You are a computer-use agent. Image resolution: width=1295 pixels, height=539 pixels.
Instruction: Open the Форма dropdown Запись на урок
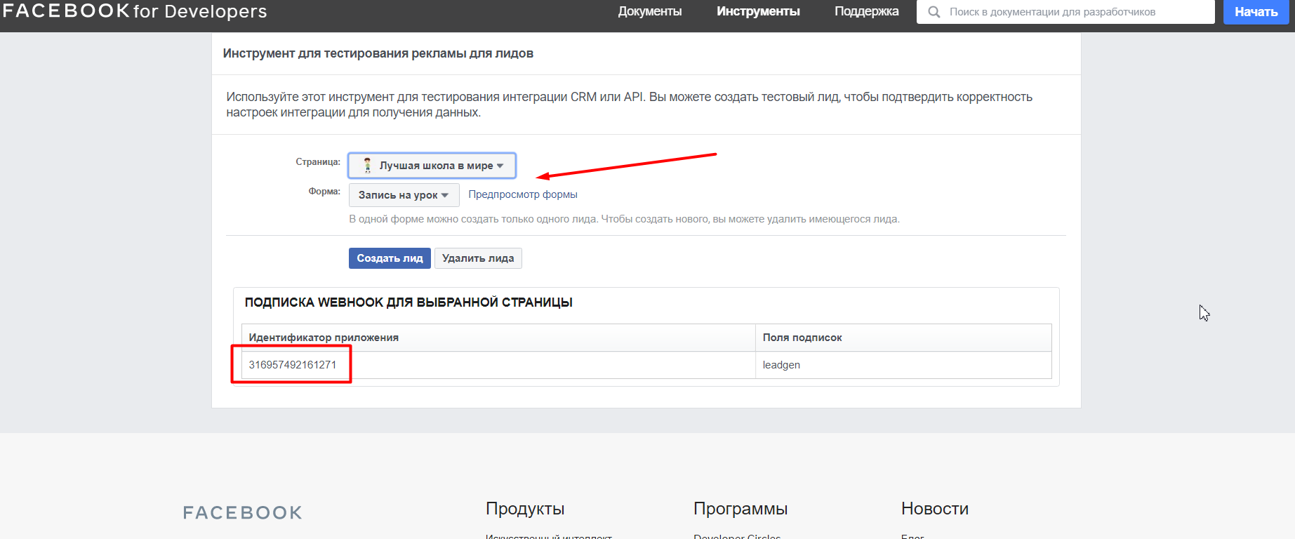(x=404, y=195)
